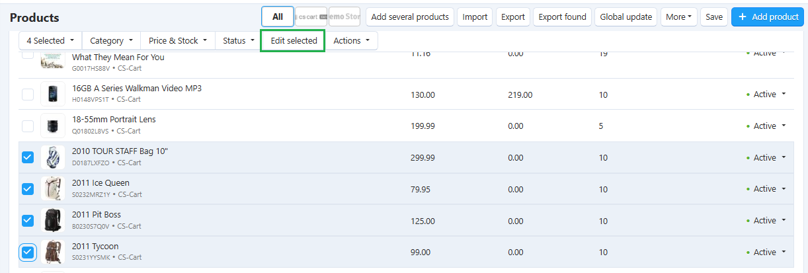This screenshot has width=808, height=273.
Task: Open product 16GB A Series Walkman Video MP3
Action: tap(137, 89)
